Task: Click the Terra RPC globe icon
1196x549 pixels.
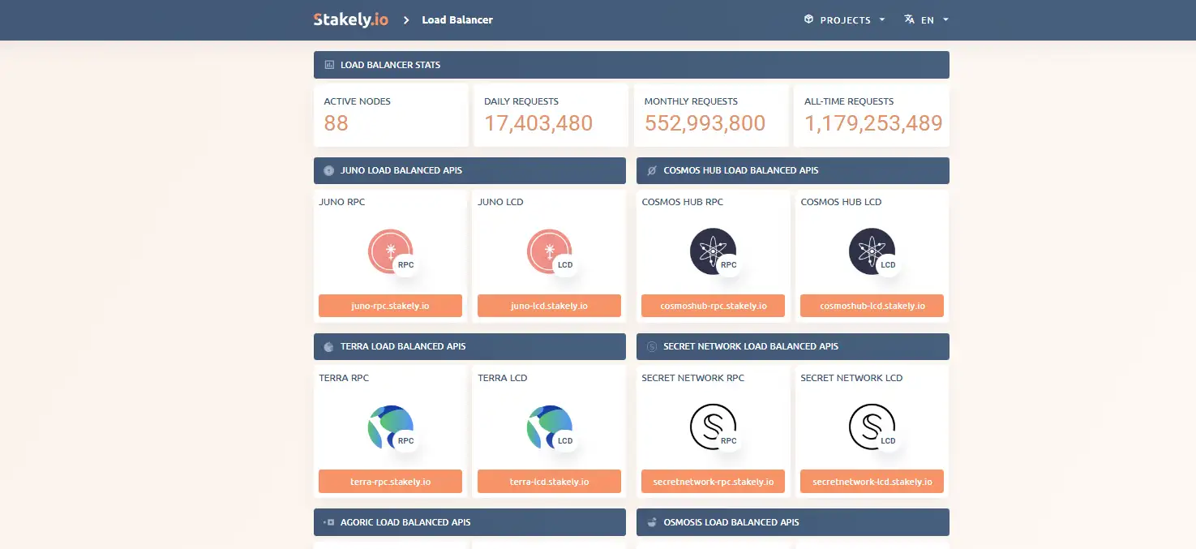Action: point(390,427)
